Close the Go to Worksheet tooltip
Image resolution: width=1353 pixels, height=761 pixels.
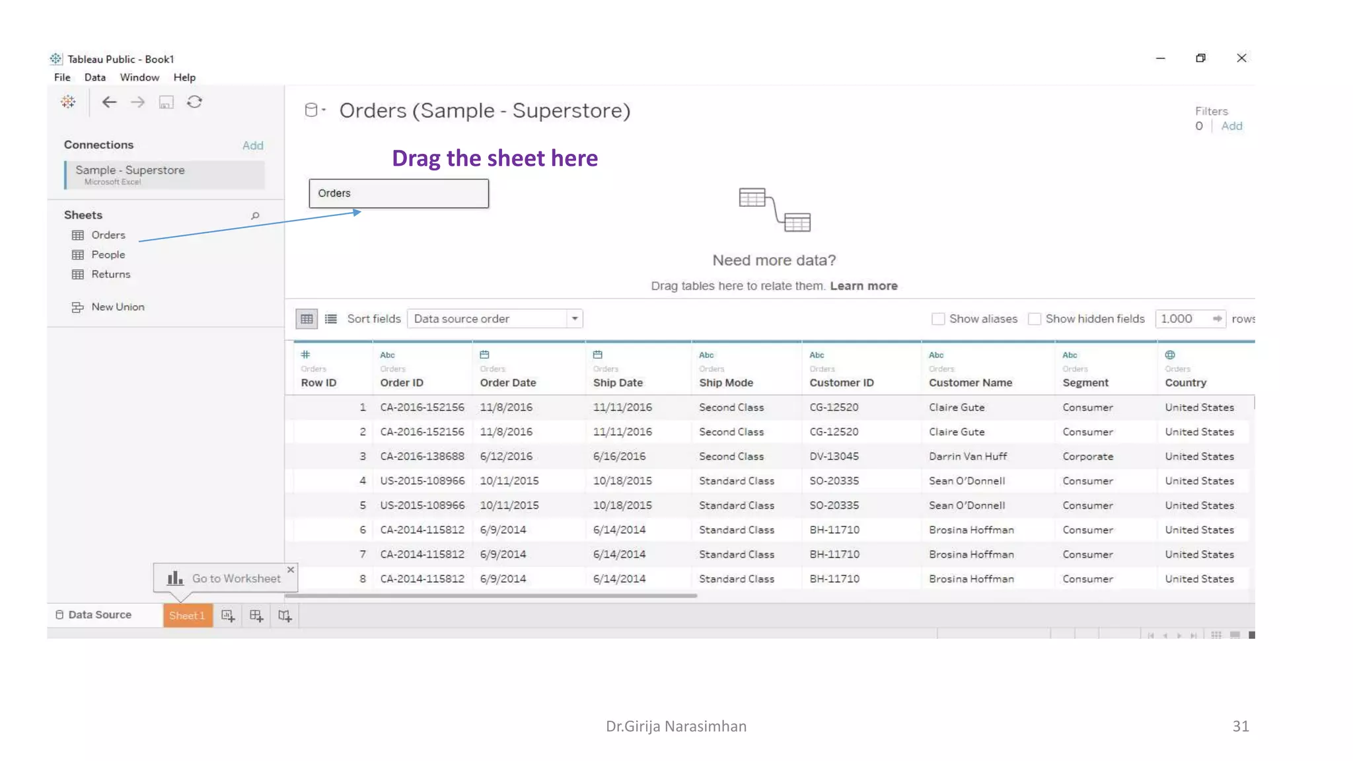click(x=291, y=569)
